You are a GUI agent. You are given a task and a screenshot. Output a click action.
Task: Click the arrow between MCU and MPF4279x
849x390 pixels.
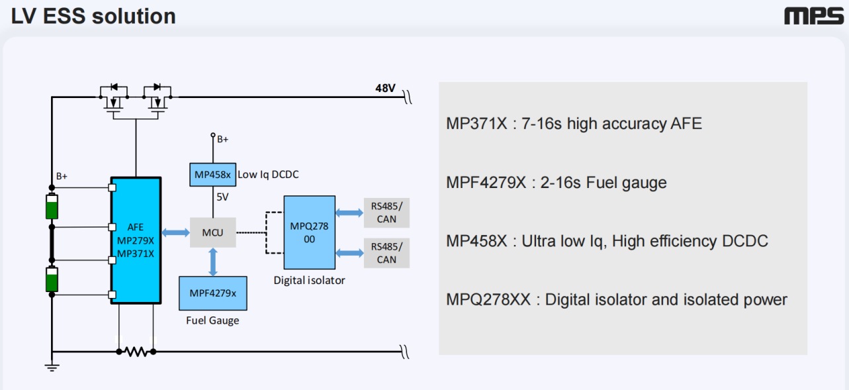213,262
